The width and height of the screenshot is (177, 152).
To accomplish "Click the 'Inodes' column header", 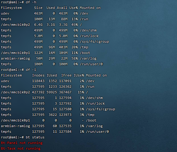I will (38, 75).
